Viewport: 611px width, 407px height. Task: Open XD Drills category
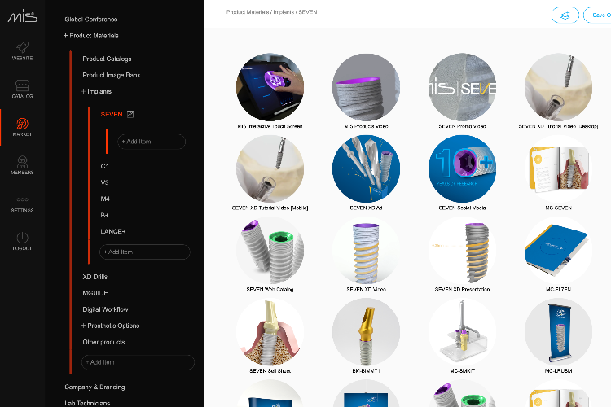tap(95, 277)
